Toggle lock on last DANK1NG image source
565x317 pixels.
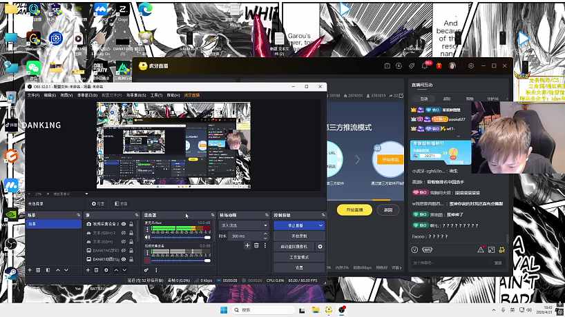[x=131, y=259]
